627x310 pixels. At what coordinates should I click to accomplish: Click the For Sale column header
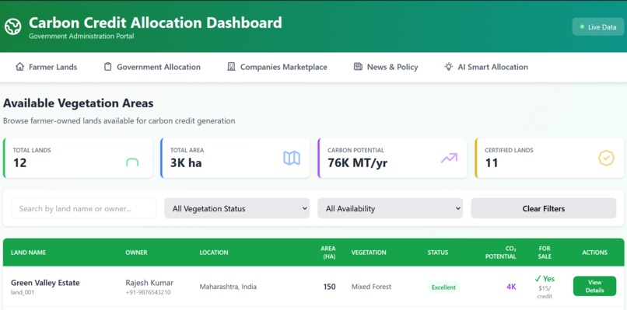point(545,253)
